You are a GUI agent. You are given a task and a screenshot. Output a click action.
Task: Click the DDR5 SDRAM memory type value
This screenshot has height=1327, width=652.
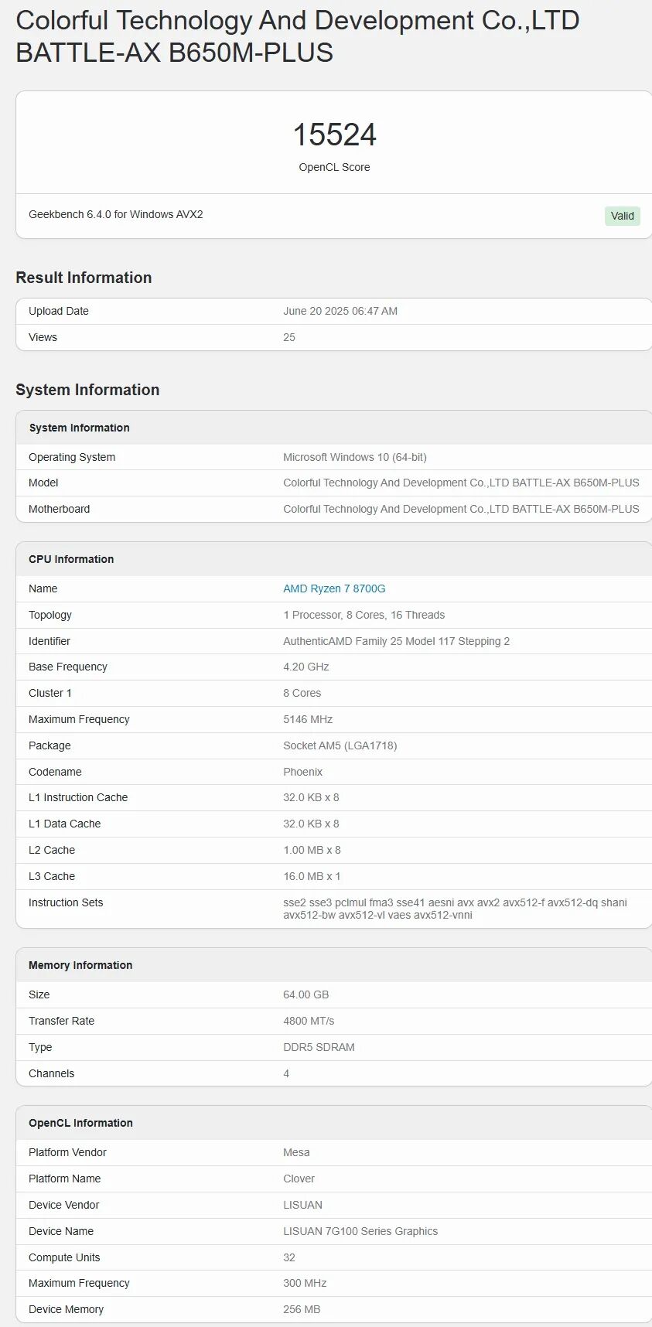pos(319,1047)
